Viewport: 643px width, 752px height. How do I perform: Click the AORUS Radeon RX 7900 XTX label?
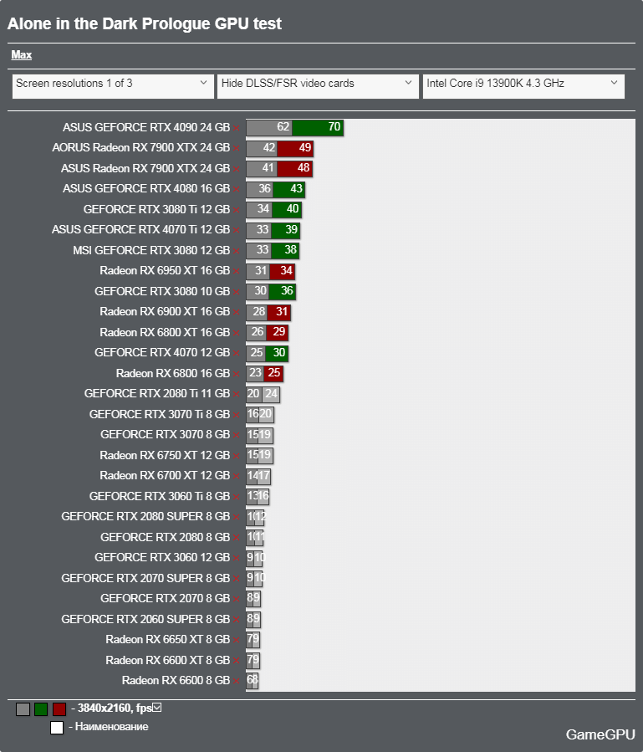[141, 147]
